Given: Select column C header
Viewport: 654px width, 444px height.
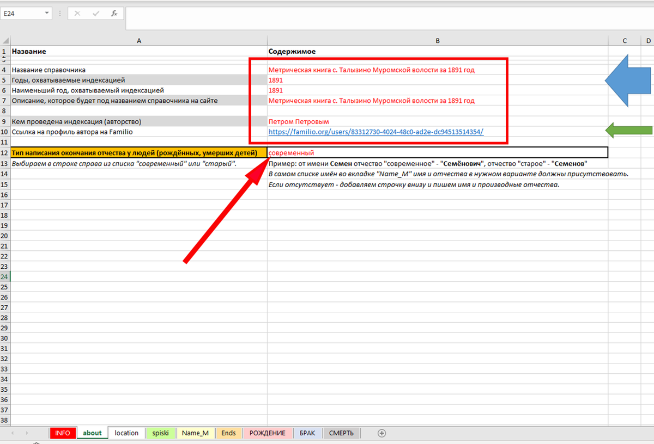Looking at the screenshot, I should click(x=624, y=41).
